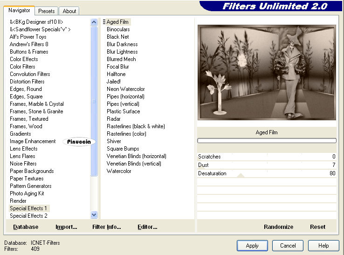Open Color Filters category
Image resolution: width=344 pixels, height=255 pixels.
coord(22,67)
